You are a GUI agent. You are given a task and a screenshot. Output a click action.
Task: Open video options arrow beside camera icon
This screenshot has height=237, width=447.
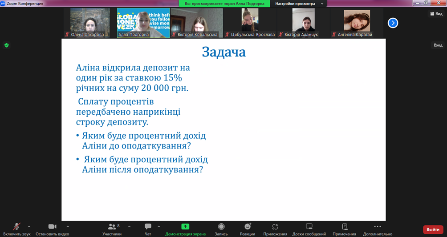(x=68, y=227)
